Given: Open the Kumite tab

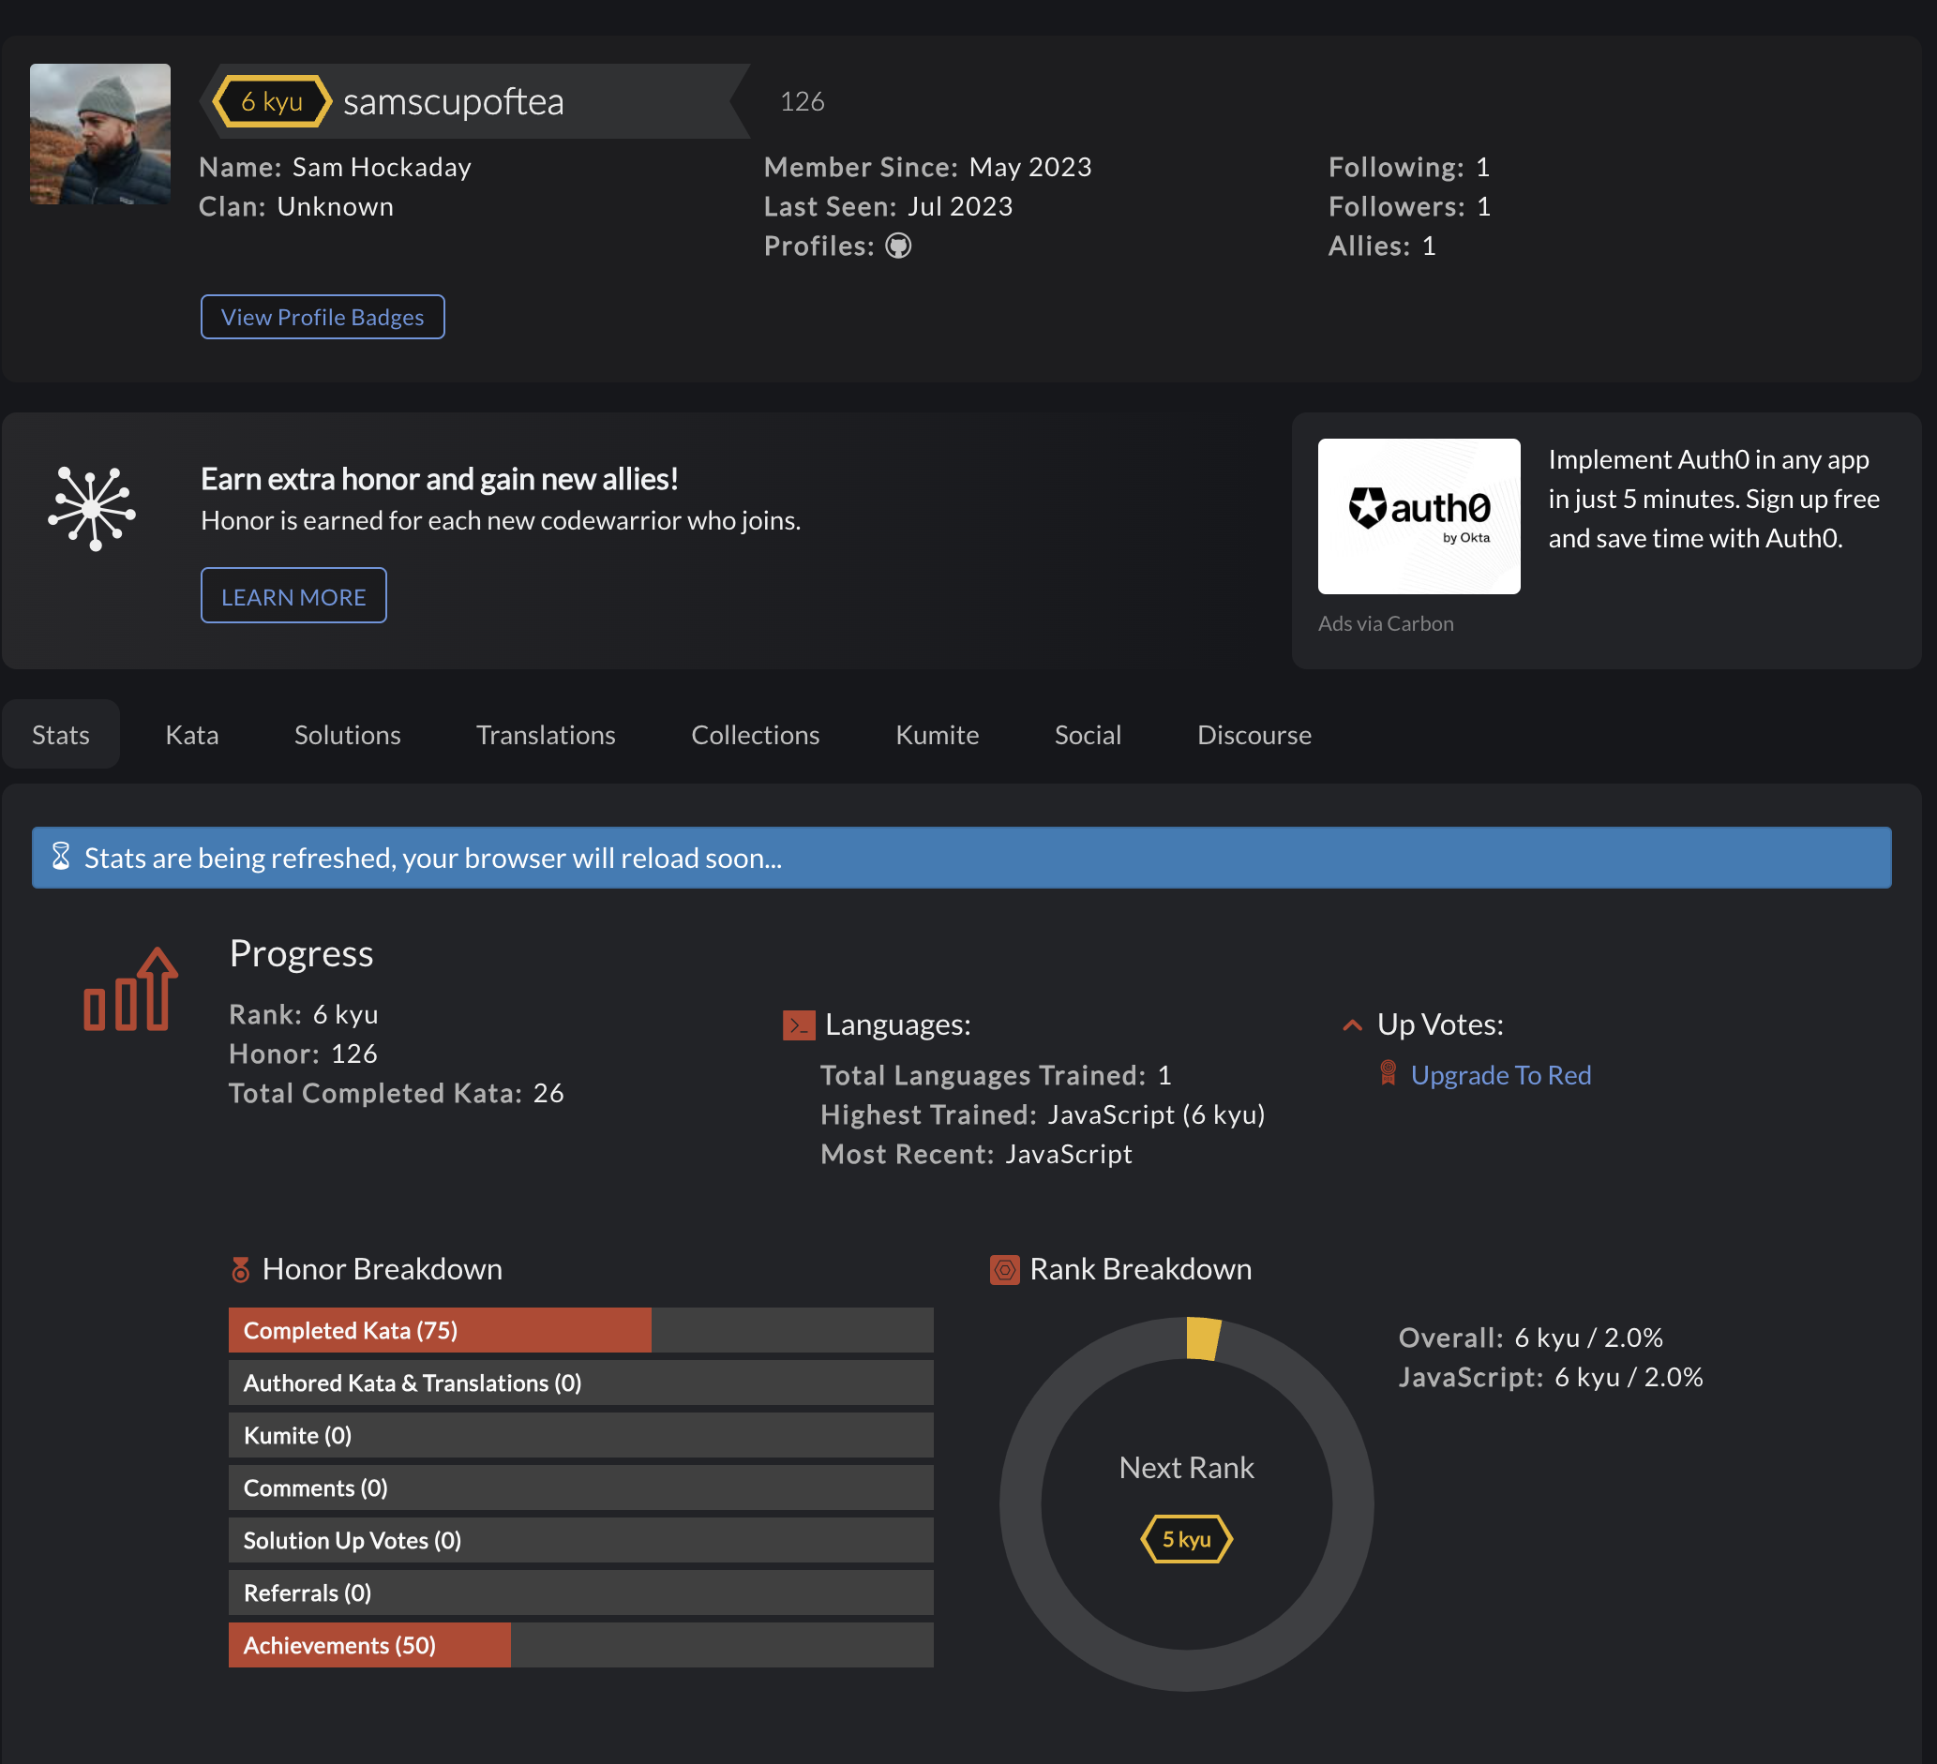Looking at the screenshot, I should [x=936, y=735].
